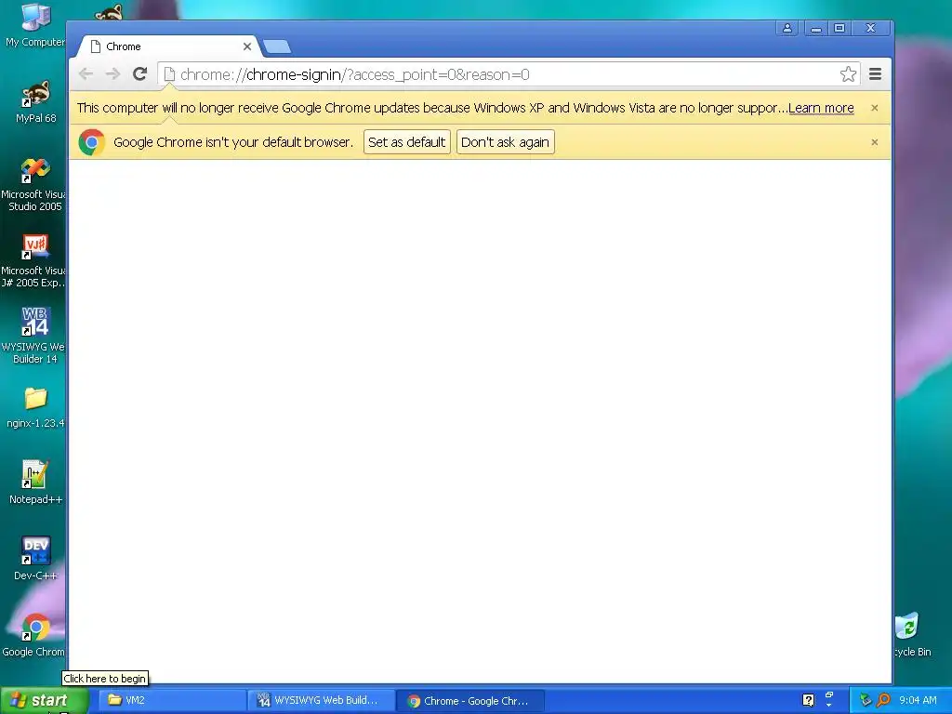This screenshot has height=714, width=952.
Task: Maximize the Chrome window
Action: click(840, 28)
